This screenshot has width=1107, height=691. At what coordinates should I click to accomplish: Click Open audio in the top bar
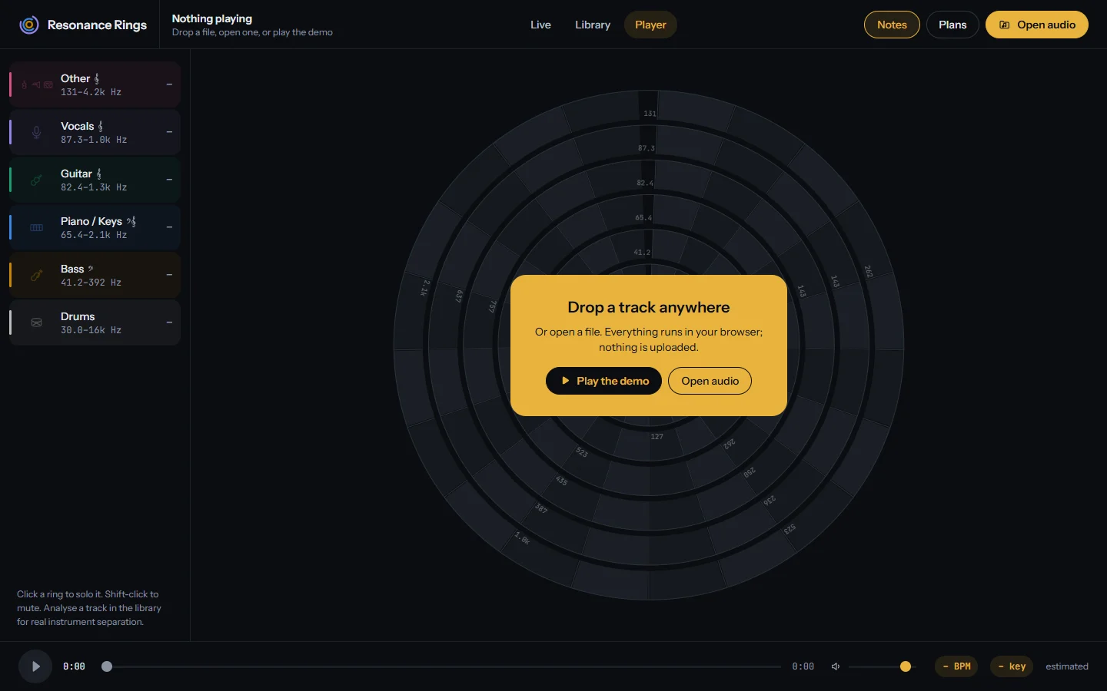pyautogui.click(x=1037, y=25)
